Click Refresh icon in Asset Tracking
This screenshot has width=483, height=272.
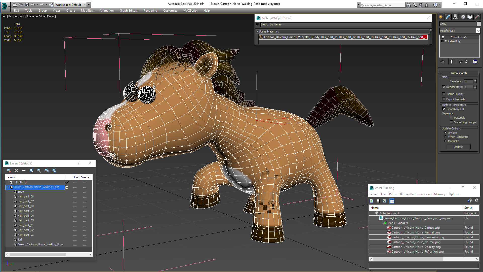[371, 201]
